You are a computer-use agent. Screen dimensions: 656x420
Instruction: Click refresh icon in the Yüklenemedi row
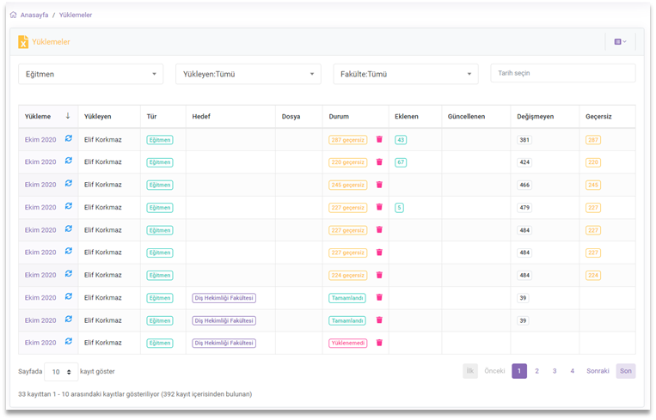pos(69,342)
